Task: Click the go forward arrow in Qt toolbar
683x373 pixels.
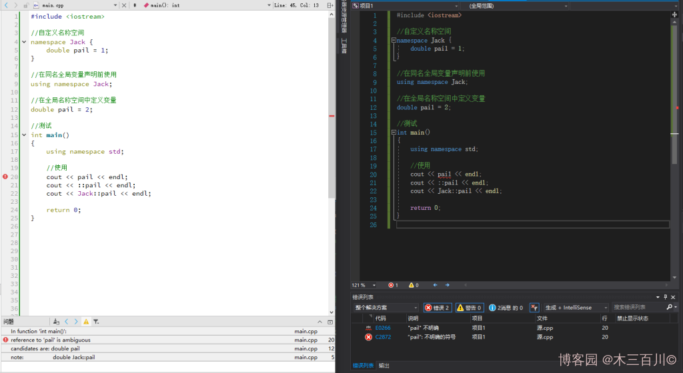Action: click(x=15, y=5)
